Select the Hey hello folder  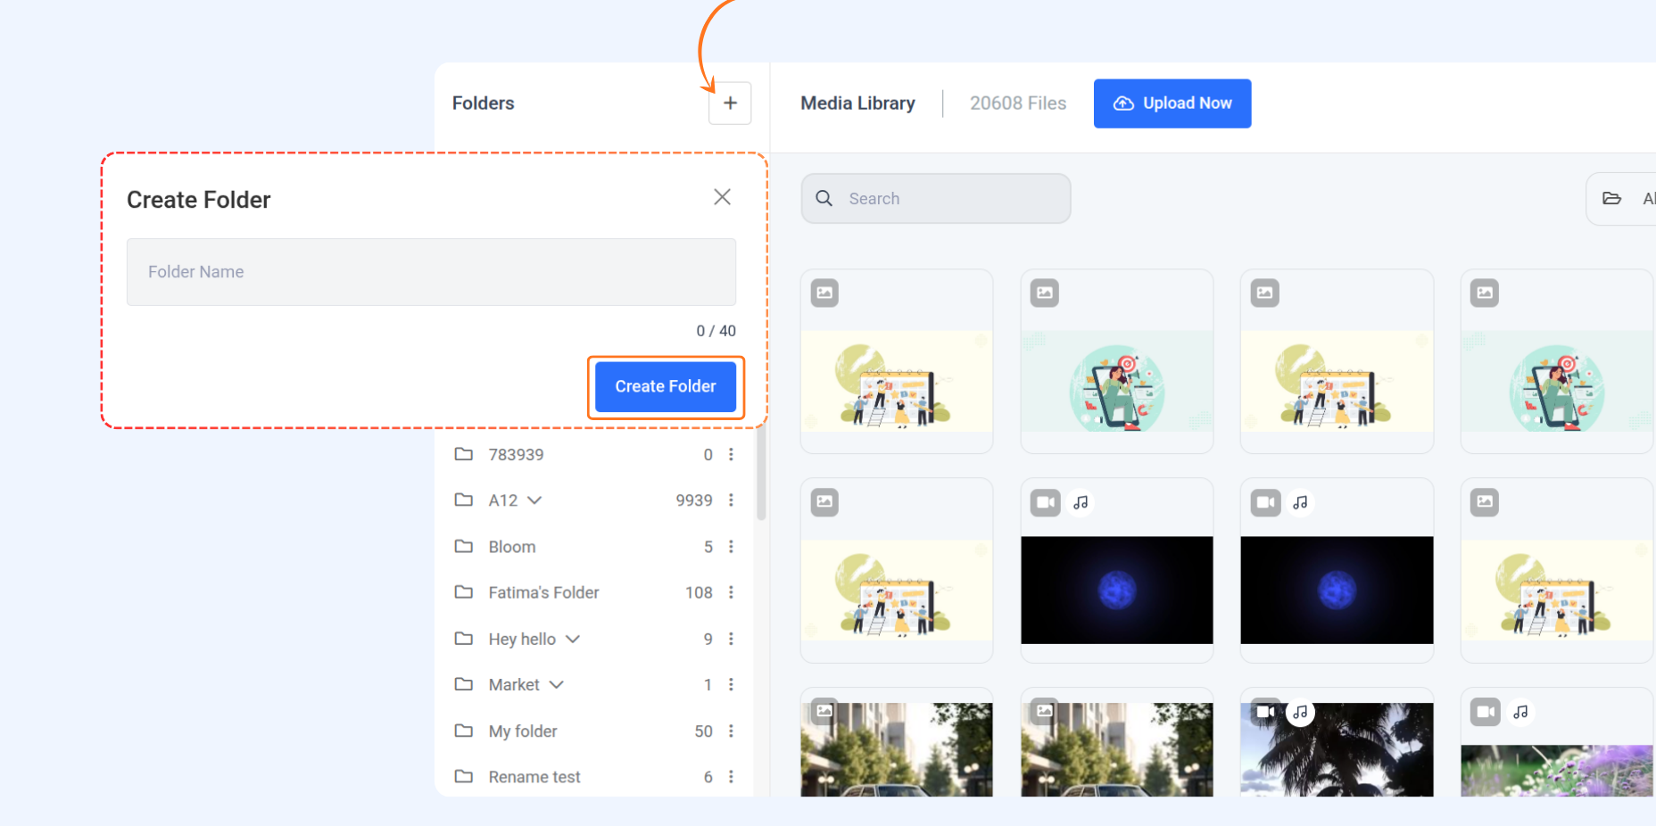(522, 639)
